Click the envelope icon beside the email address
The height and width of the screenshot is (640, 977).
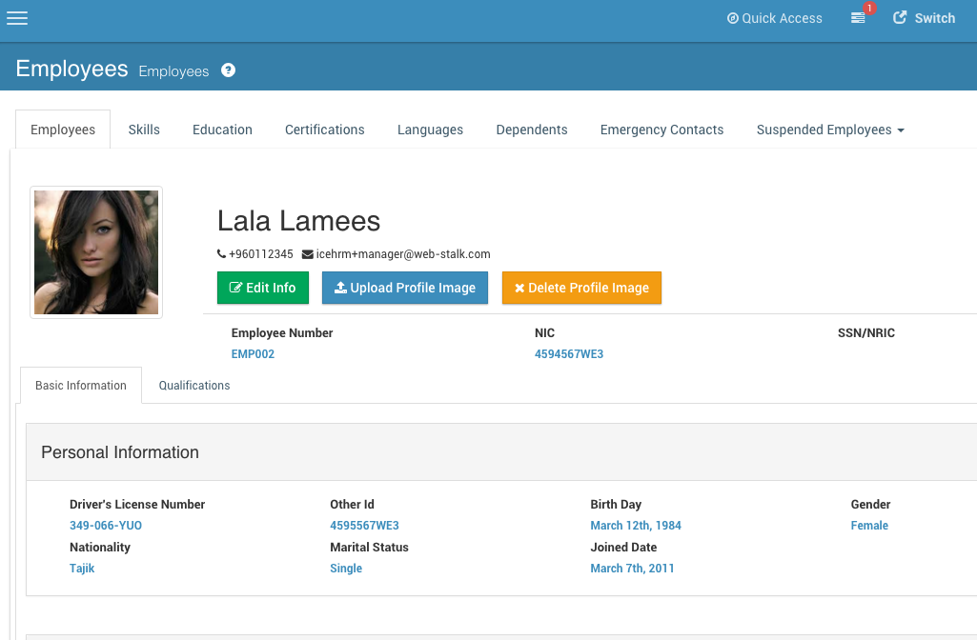tap(307, 254)
